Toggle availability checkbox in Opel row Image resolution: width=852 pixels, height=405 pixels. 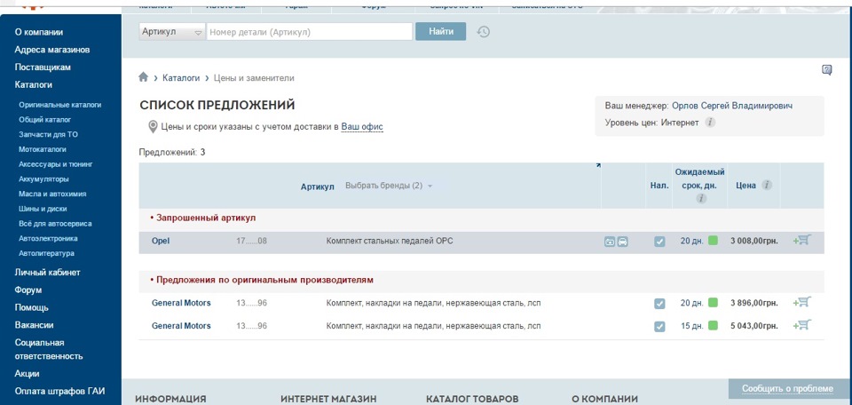(x=659, y=242)
